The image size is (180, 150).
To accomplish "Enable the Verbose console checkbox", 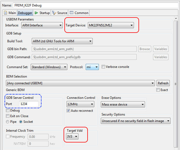I will (103, 67).
